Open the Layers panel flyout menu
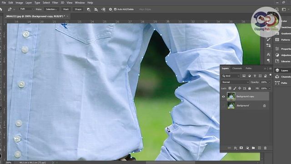Image resolution: width=291 pixels, height=164 pixels. tap(271, 68)
